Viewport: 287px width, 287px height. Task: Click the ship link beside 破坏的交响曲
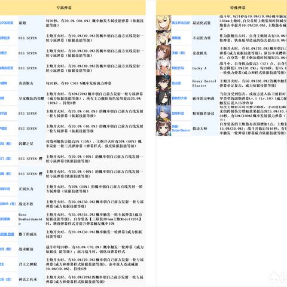[x=179, y=98]
